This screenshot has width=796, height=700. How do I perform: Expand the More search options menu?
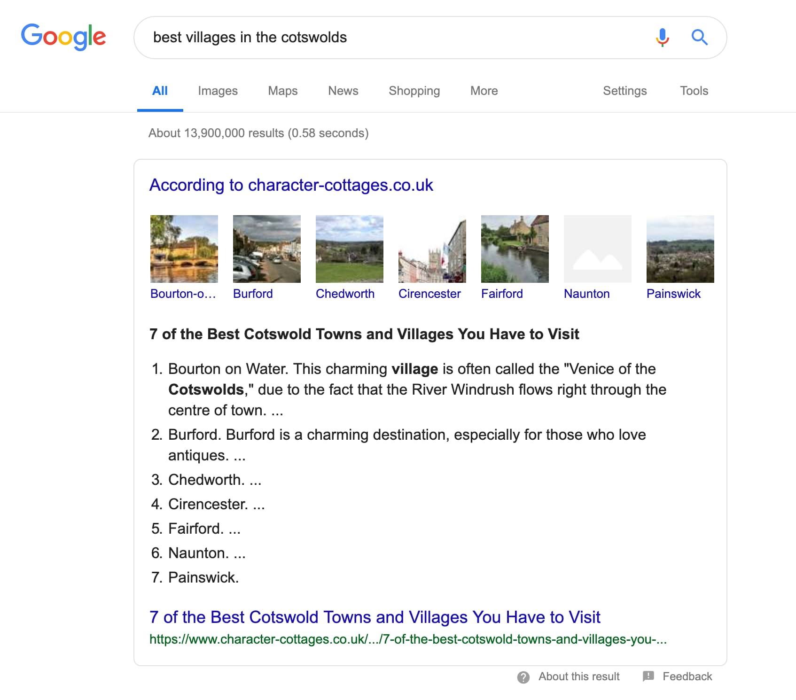[483, 91]
